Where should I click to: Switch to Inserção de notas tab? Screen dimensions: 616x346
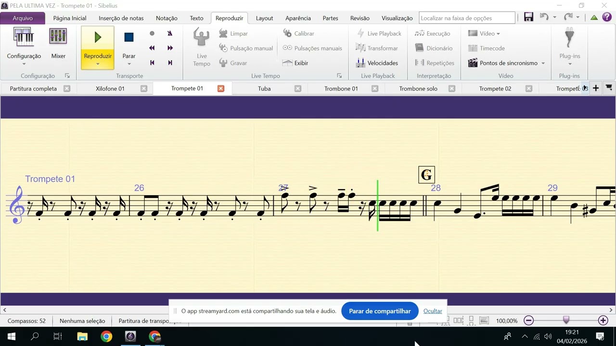121,18
